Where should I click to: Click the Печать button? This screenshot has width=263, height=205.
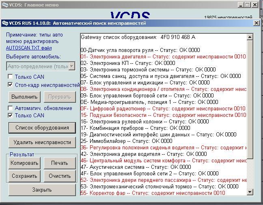[x=59, y=163]
